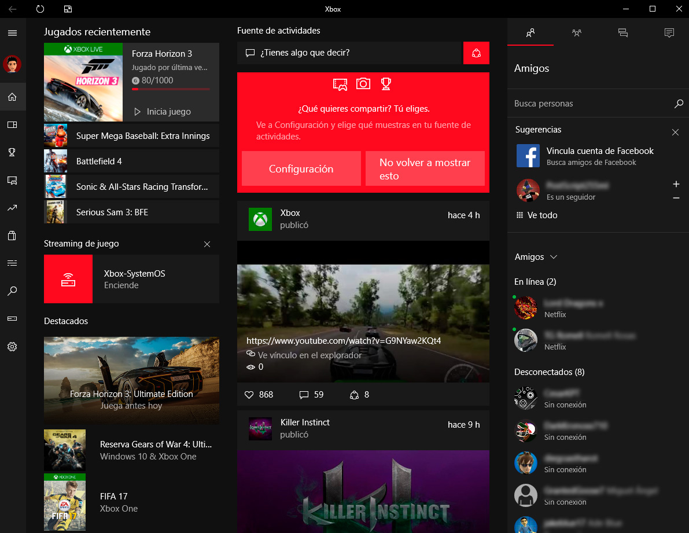Screen dimensions: 689x533
Task: Click Ve vínculo en el explorador
Action: [x=304, y=355]
